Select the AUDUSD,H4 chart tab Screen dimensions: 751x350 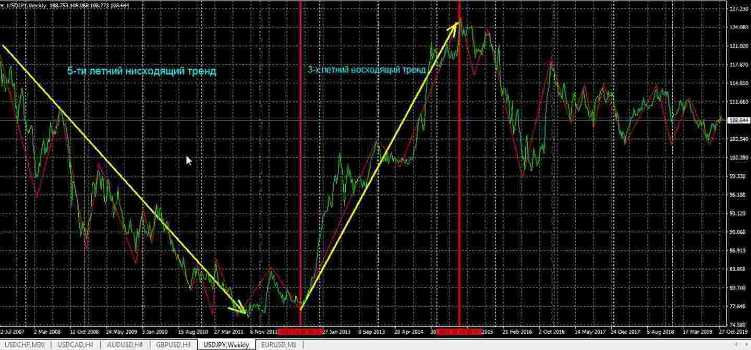click(x=125, y=345)
